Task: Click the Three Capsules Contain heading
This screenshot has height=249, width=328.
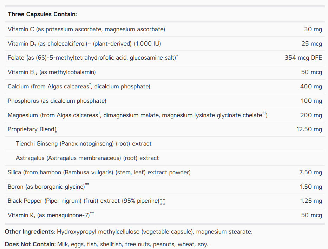Action: pos(42,14)
